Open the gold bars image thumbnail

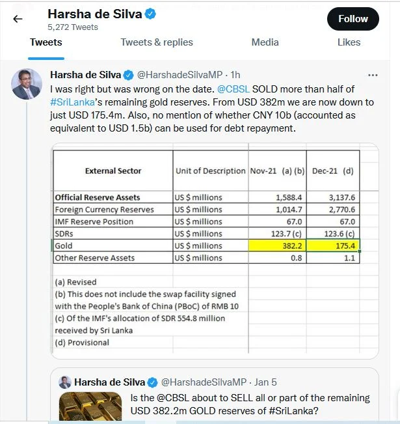[x=90, y=406]
